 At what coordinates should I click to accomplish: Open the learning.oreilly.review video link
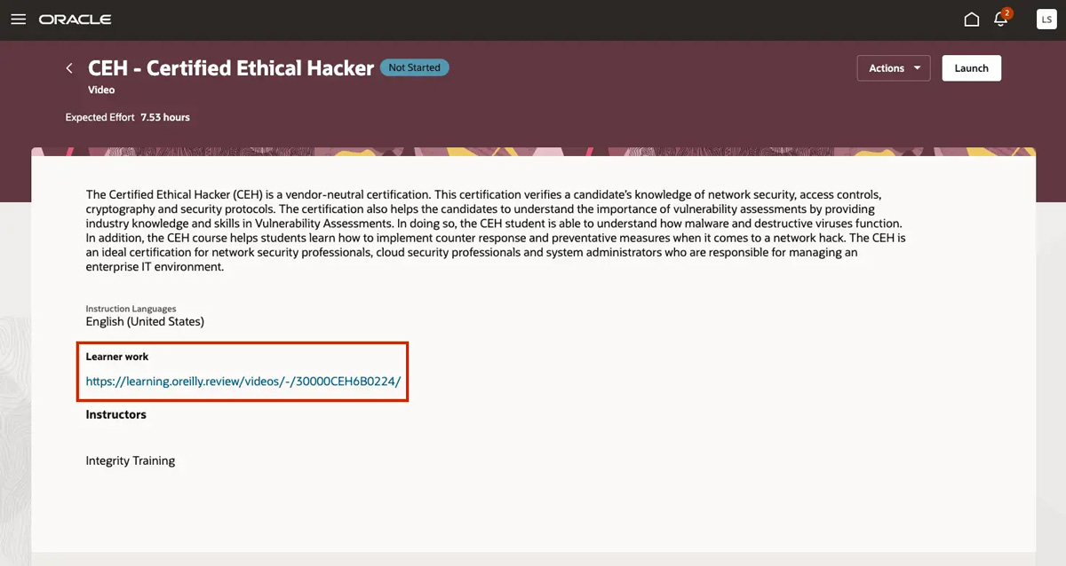point(243,381)
